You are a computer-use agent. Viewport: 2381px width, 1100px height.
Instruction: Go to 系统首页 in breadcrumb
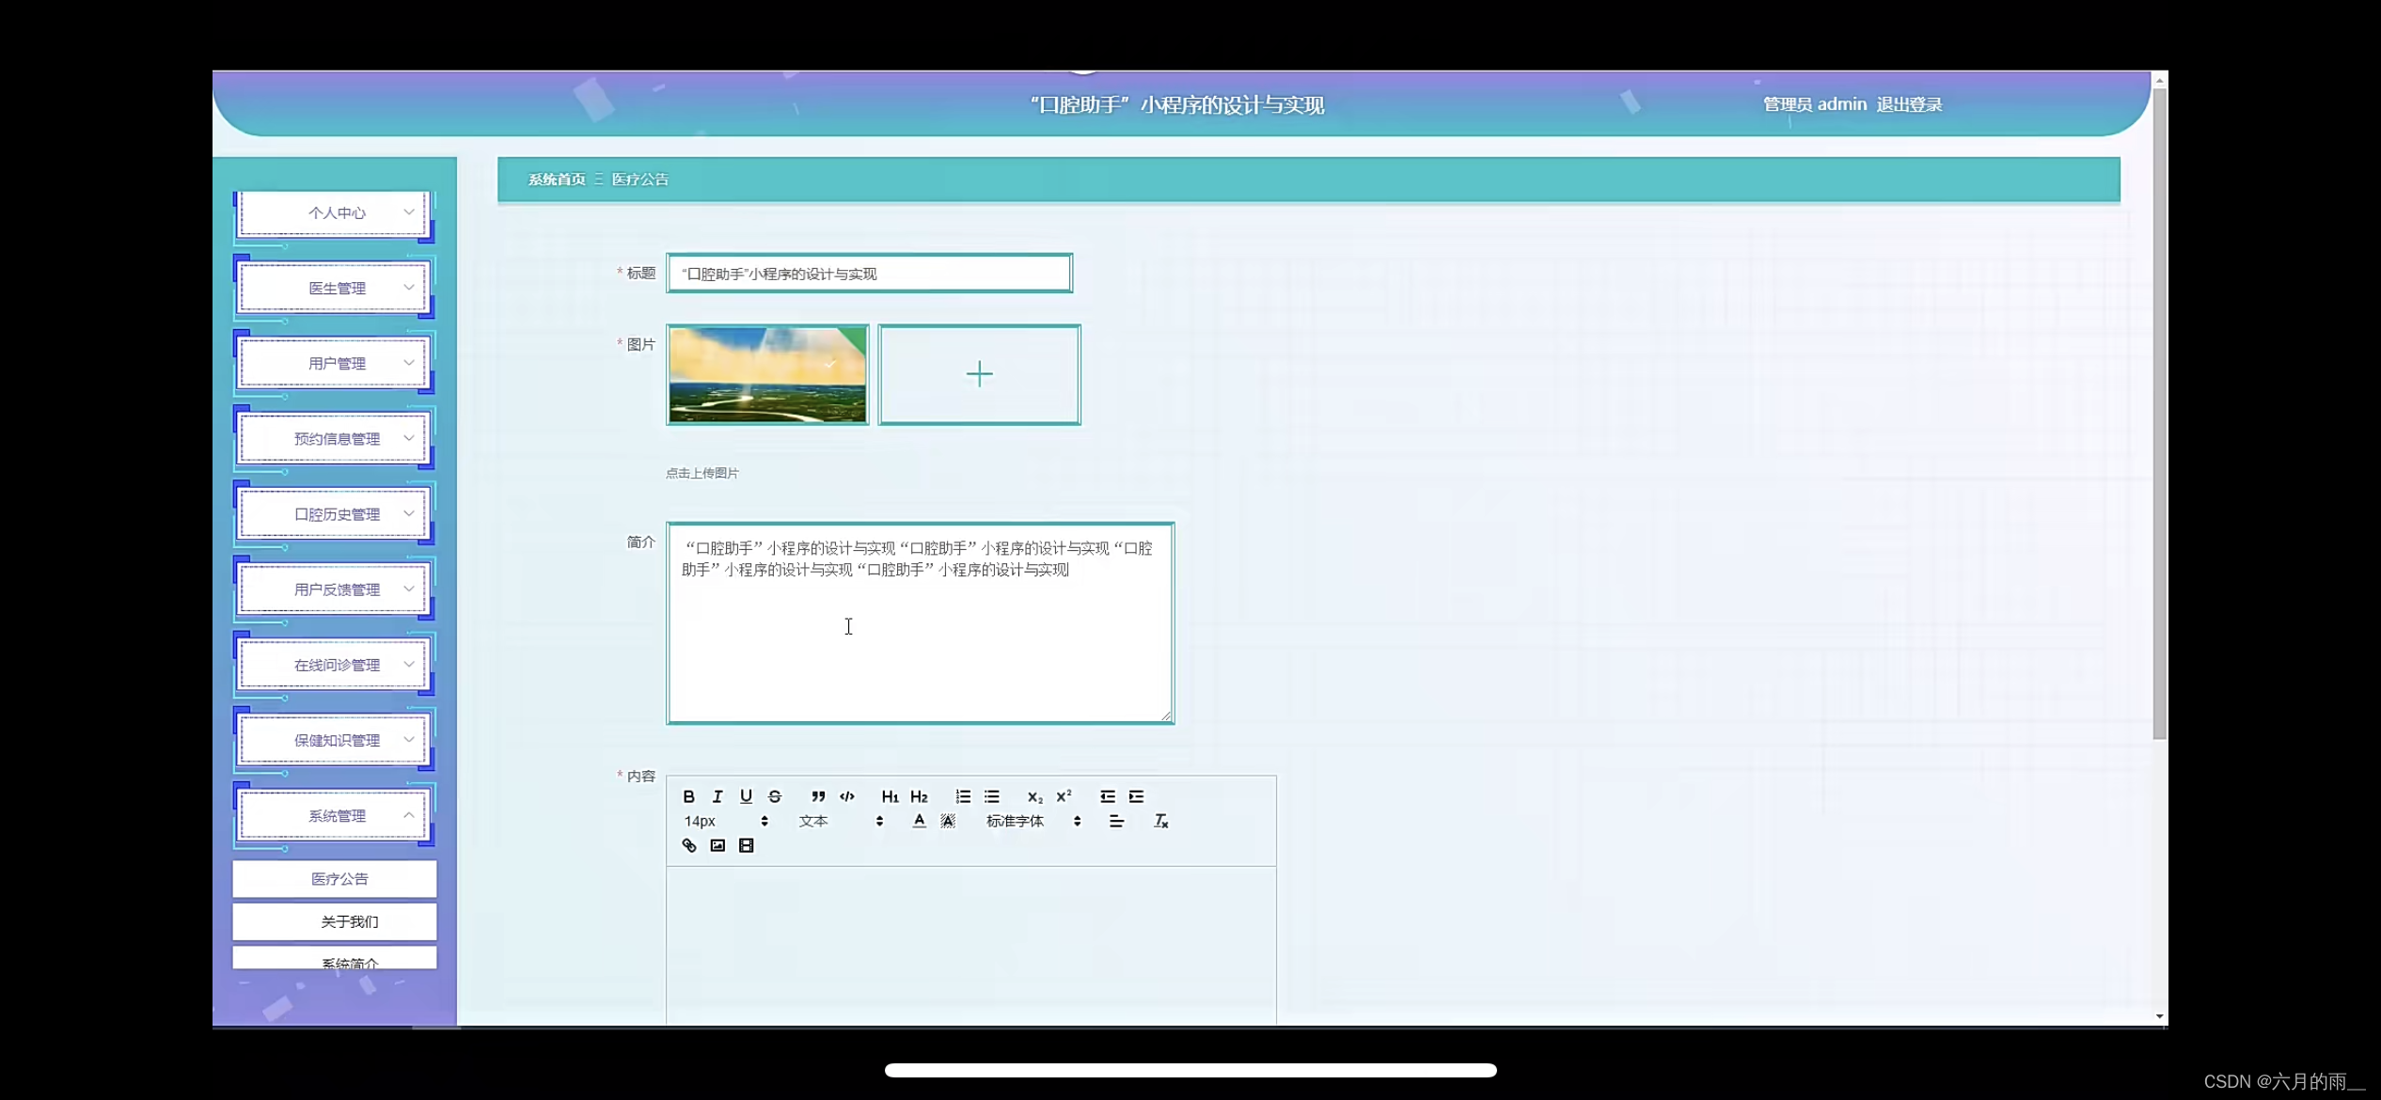click(557, 179)
